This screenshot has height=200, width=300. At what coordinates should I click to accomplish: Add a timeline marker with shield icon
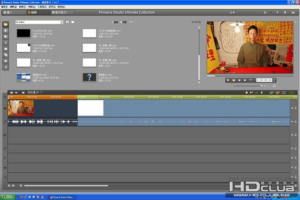point(247,93)
